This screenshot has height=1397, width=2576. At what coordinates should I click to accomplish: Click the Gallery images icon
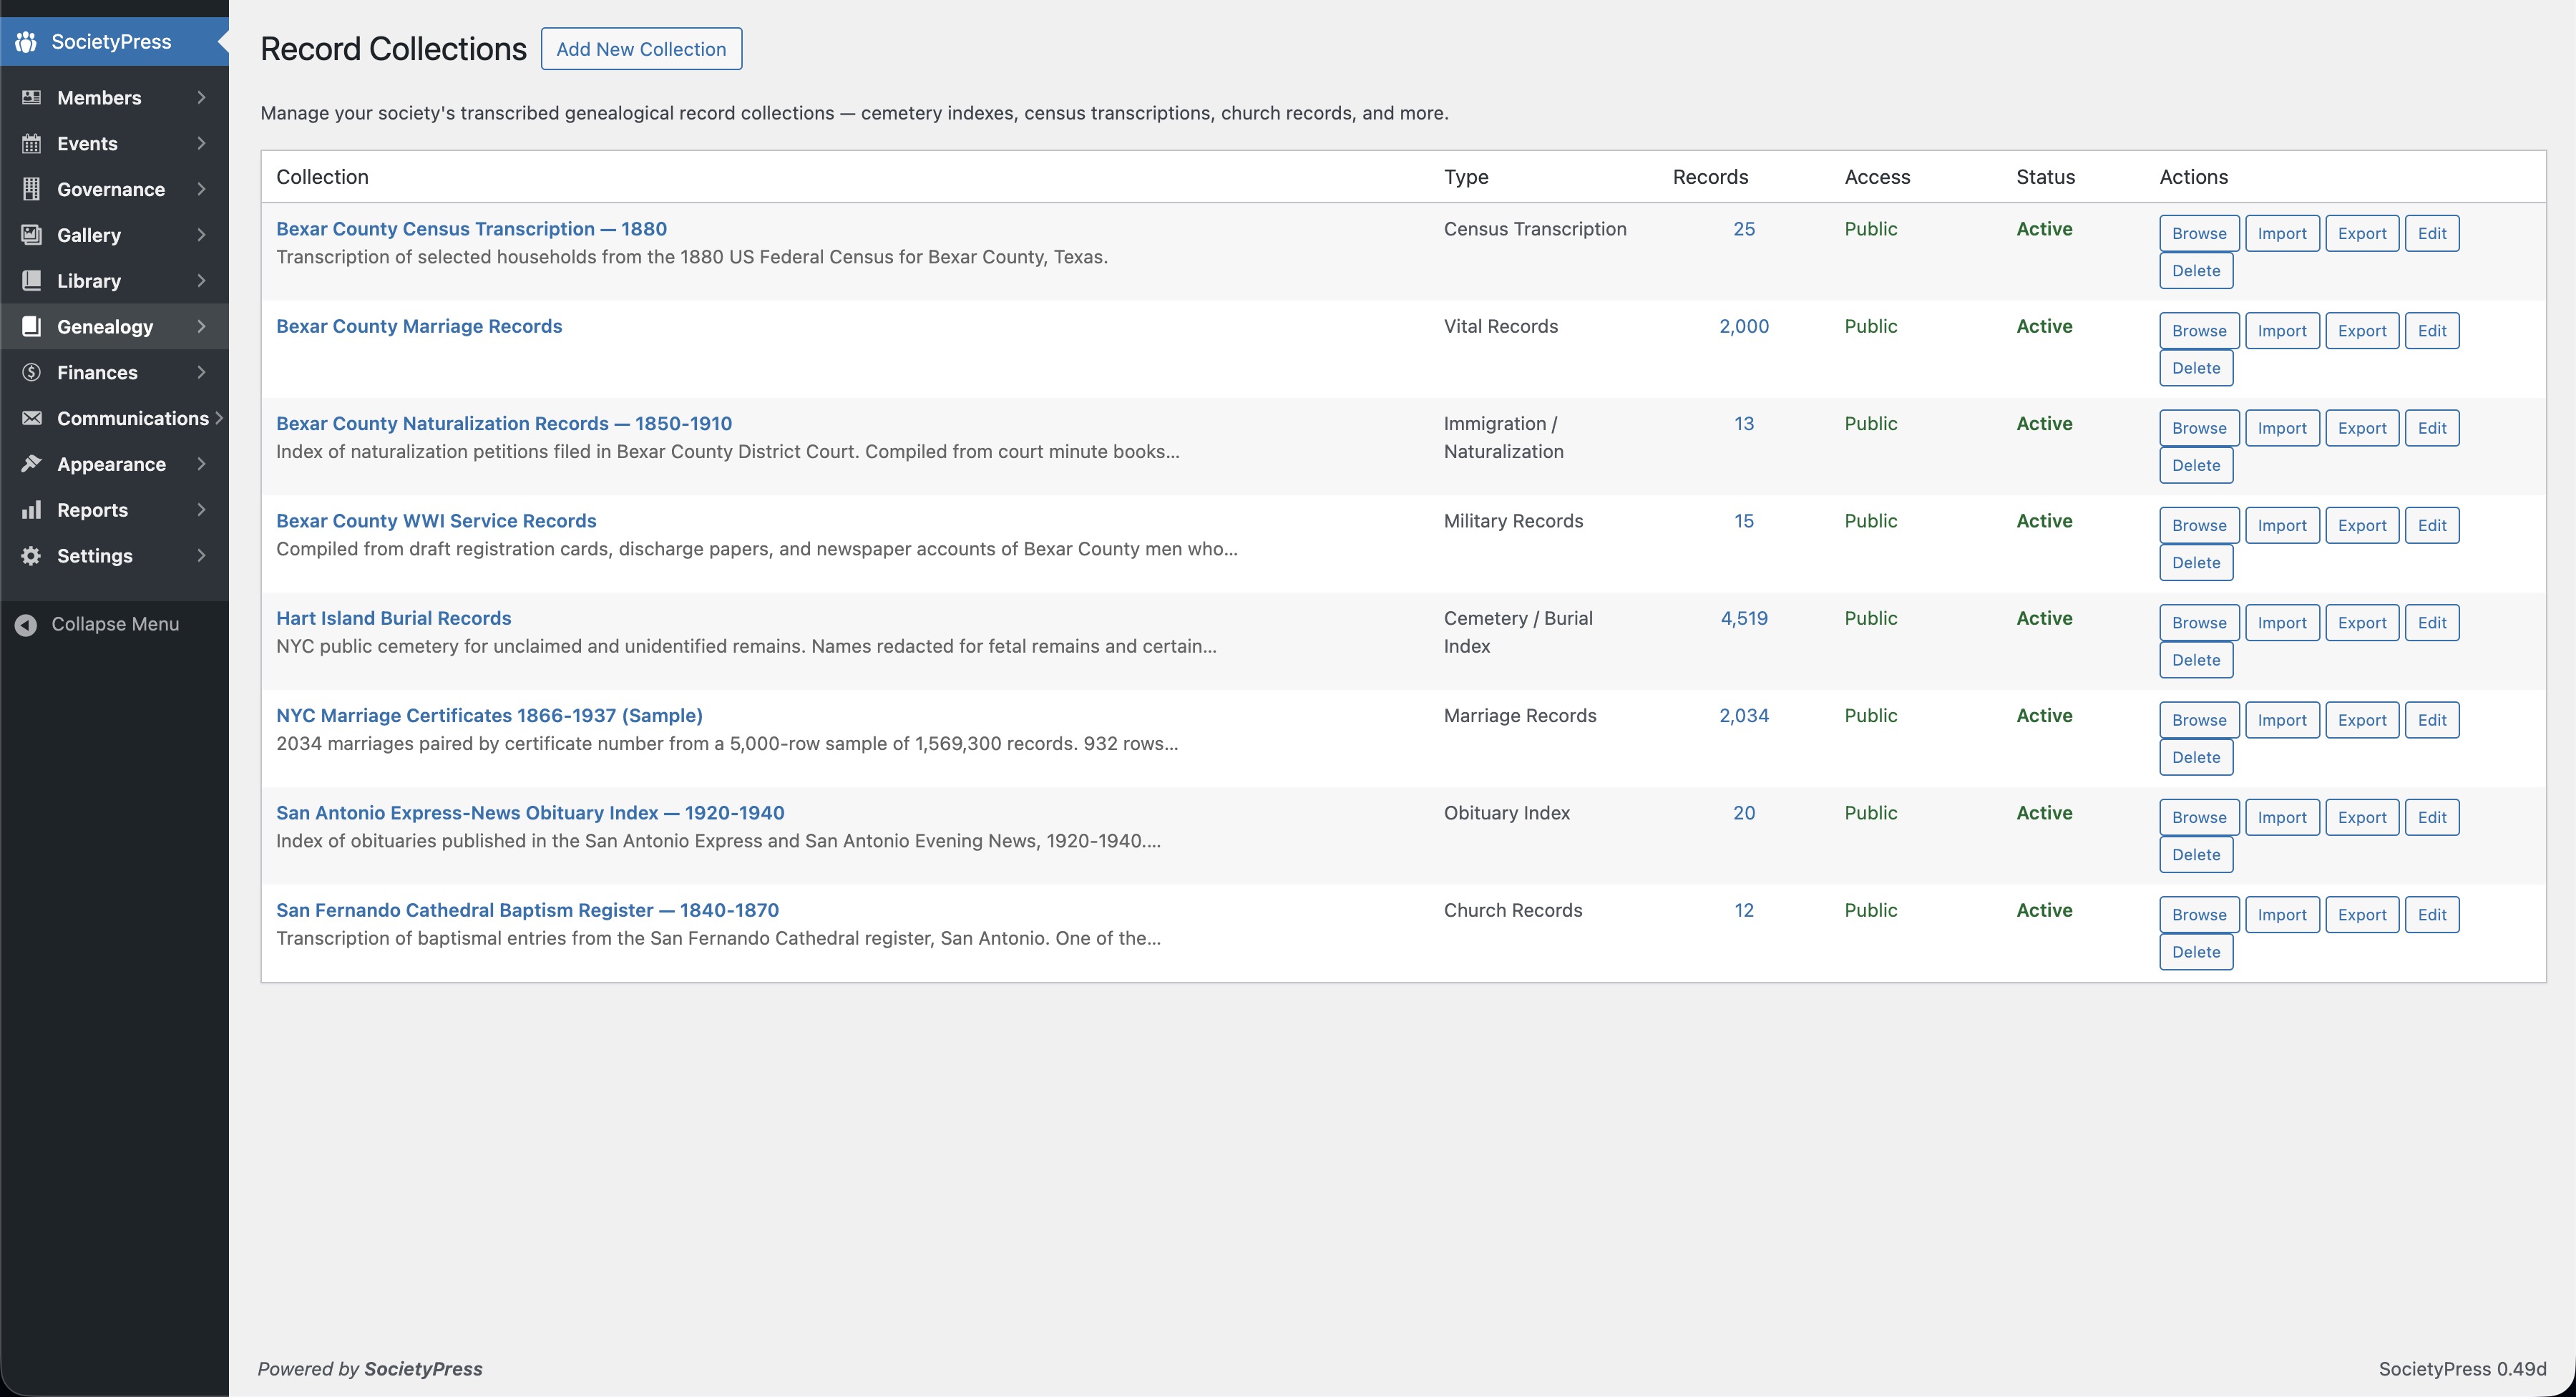point(31,235)
